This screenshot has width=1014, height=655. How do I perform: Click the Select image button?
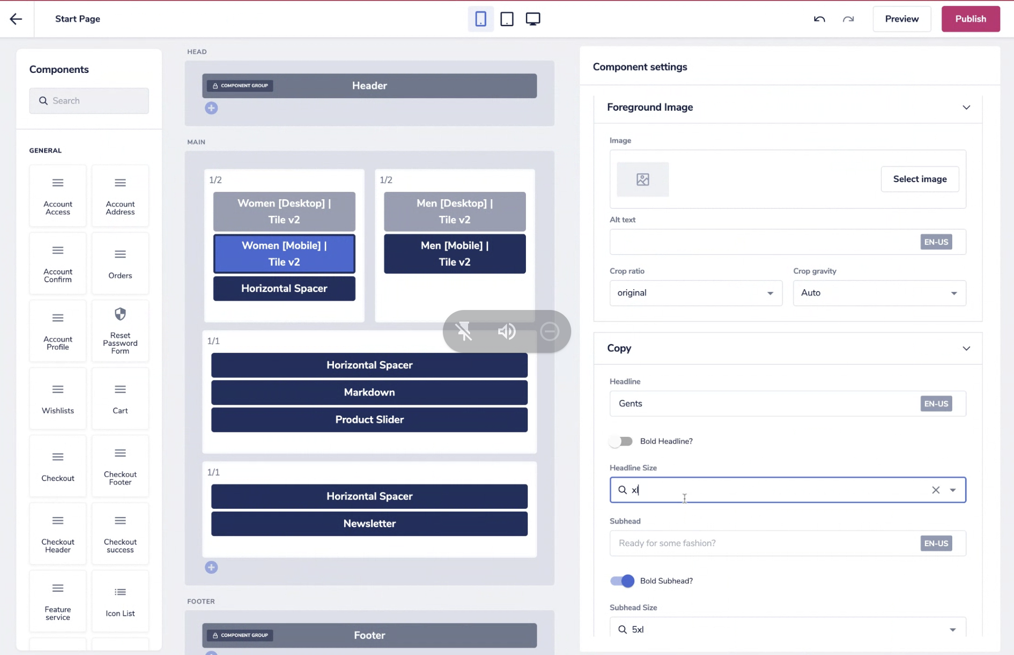pyautogui.click(x=920, y=179)
